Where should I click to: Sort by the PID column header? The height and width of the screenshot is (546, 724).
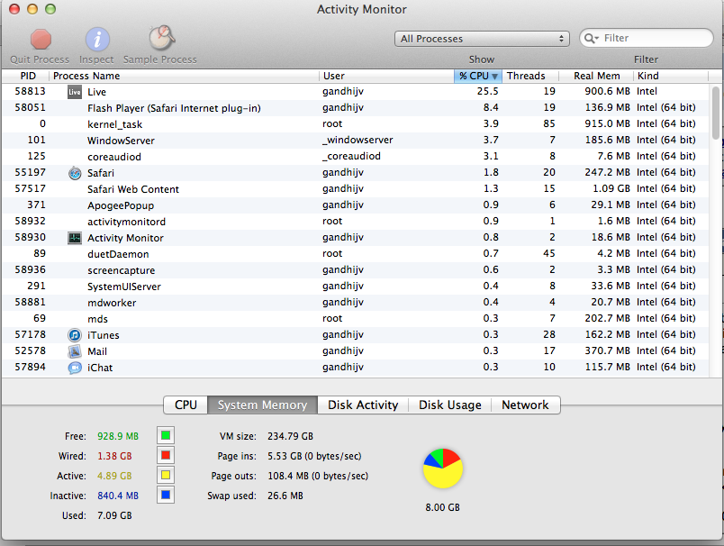tap(25, 76)
